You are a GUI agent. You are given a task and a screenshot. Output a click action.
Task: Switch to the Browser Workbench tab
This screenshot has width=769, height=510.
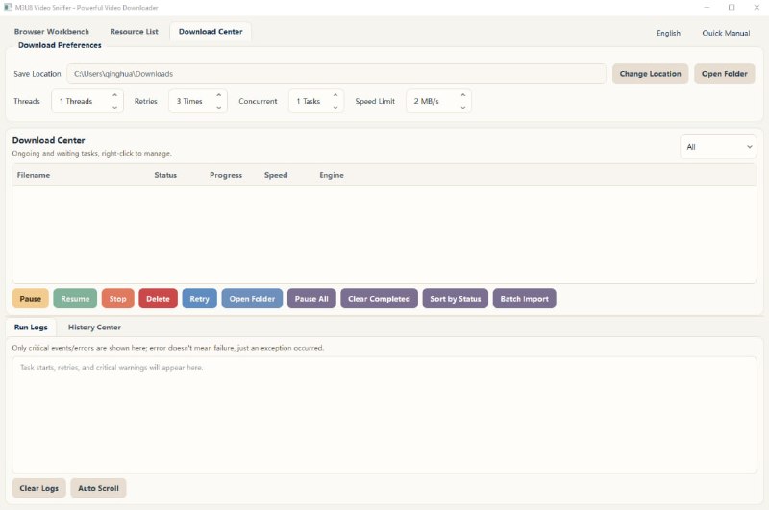[x=52, y=32]
